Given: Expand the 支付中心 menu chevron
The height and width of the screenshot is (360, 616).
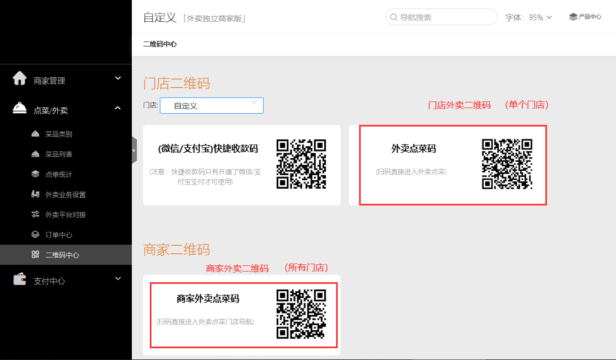Looking at the screenshot, I should [118, 278].
